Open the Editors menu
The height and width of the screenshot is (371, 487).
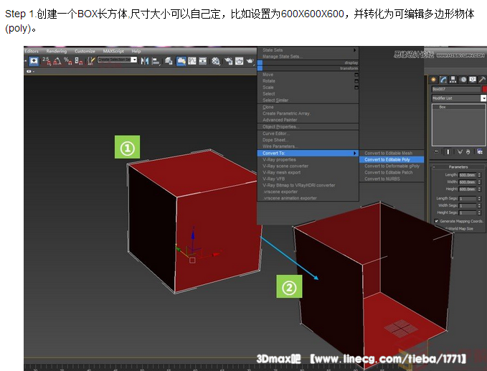32,51
